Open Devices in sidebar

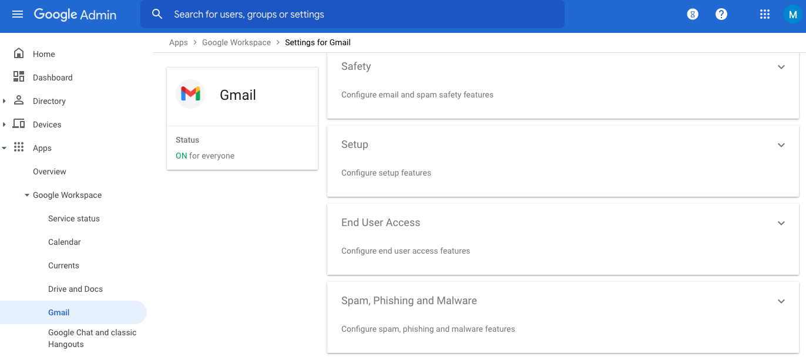pos(47,124)
